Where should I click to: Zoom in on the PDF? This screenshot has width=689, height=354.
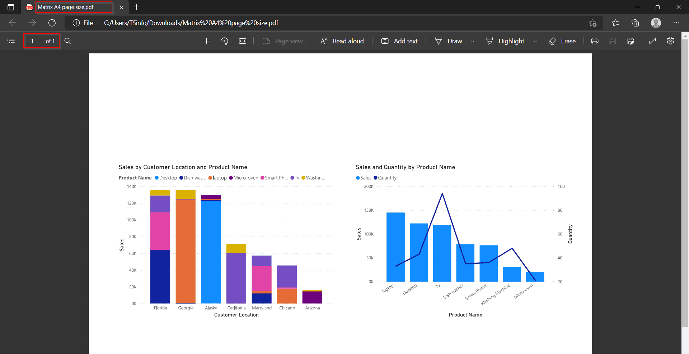point(207,41)
